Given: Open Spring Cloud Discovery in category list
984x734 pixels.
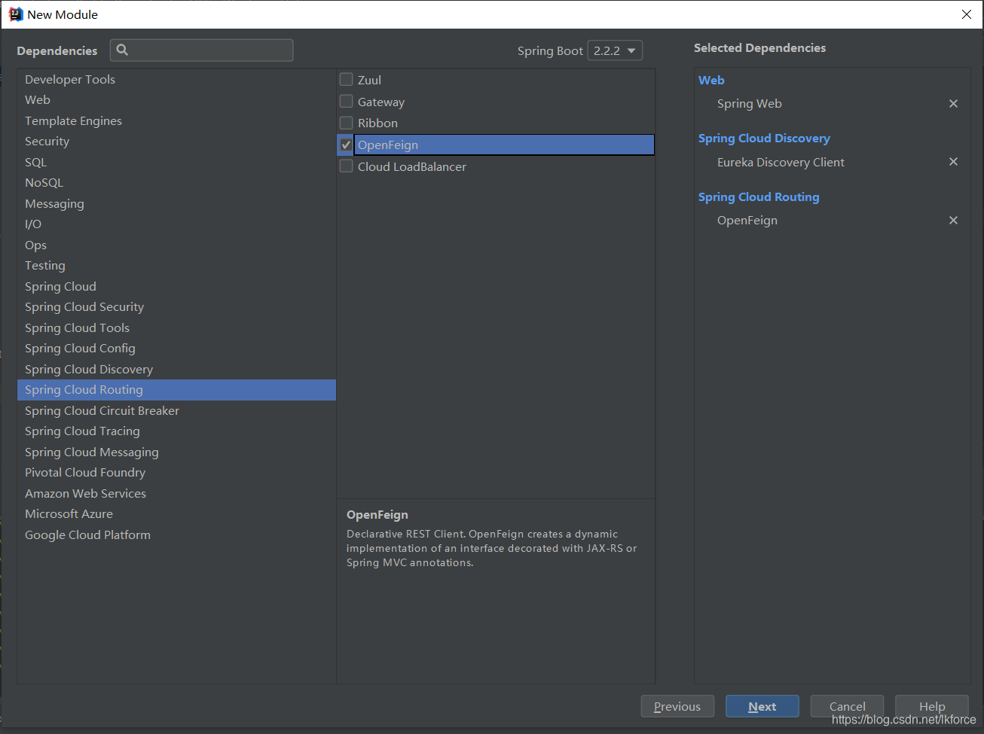Looking at the screenshot, I should [x=176, y=369].
